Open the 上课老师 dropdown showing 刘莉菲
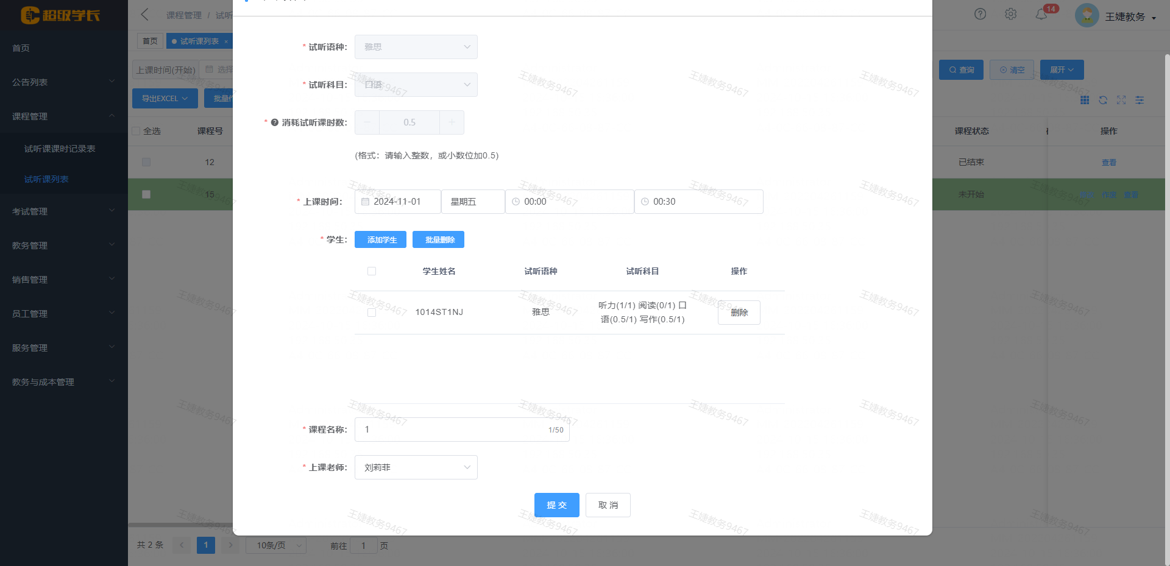Image resolution: width=1170 pixels, height=566 pixels. click(x=416, y=467)
